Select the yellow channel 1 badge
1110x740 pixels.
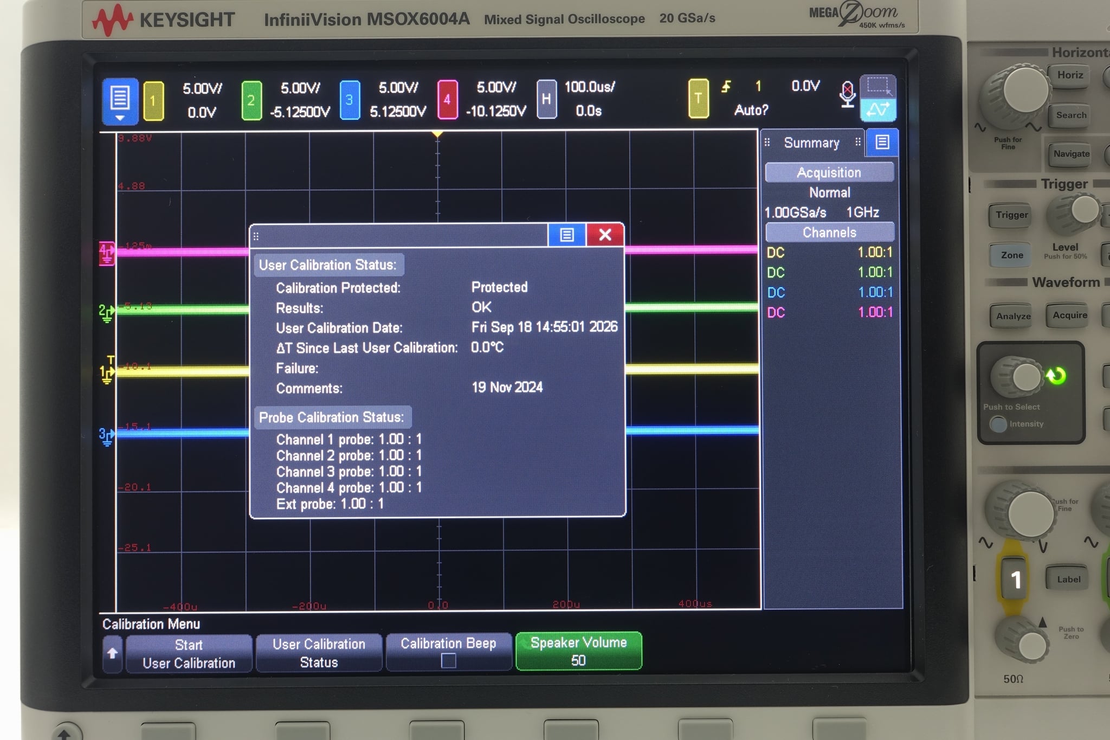(153, 100)
